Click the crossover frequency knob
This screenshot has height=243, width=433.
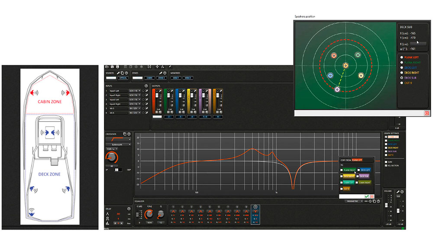(113, 157)
